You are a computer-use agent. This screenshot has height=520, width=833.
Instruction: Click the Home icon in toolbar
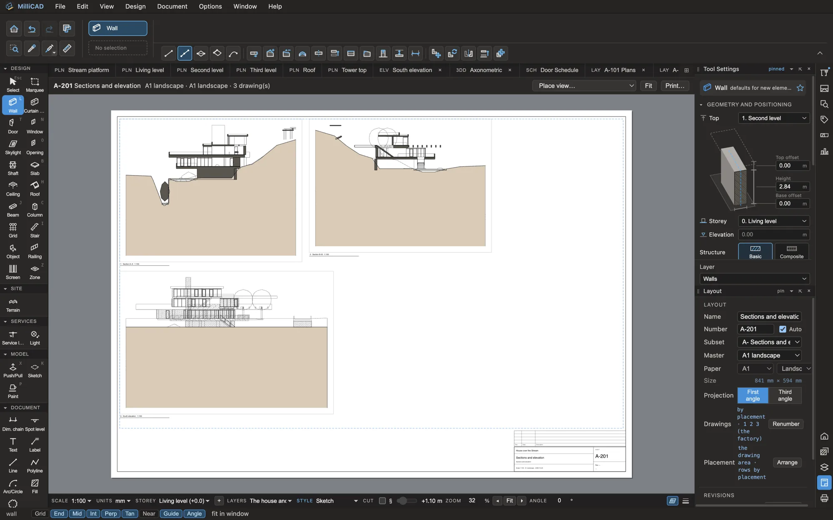pyautogui.click(x=14, y=29)
